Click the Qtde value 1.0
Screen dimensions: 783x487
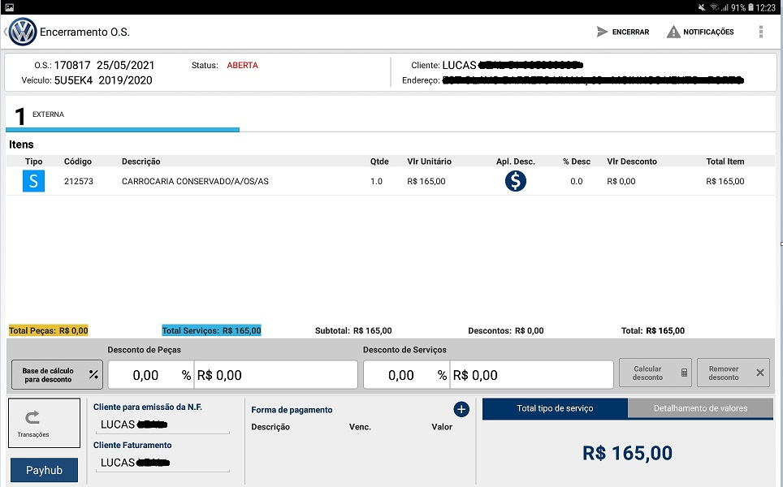tap(376, 181)
